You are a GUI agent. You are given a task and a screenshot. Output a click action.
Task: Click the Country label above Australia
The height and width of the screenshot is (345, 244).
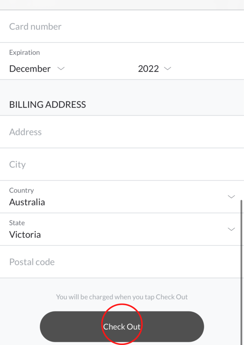point(22,190)
